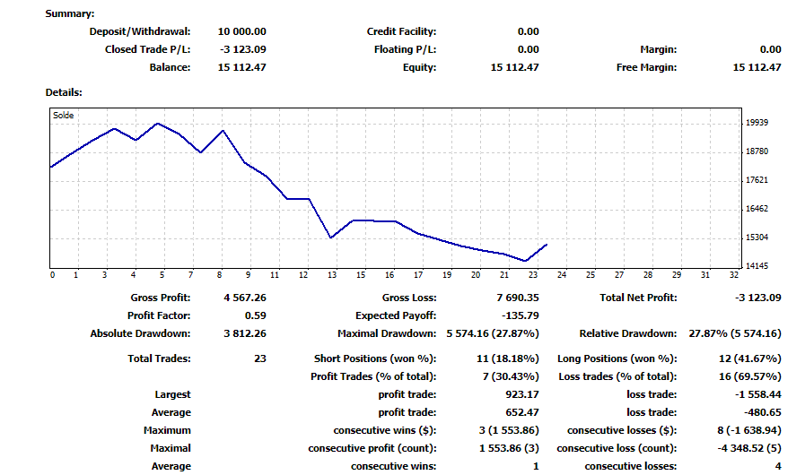The width and height of the screenshot is (805, 475).
Task: Click the Total Net Profit value
Action: pyautogui.click(x=757, y=298)
